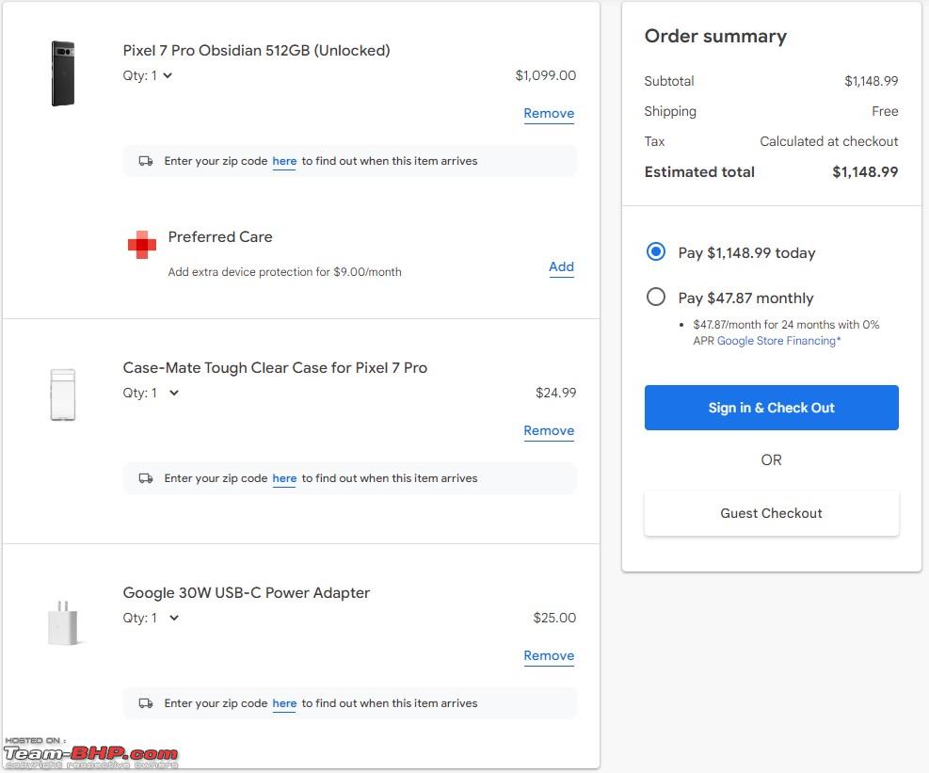Image resolution: width=929 pixels, height=773 pixels.
Task: Click the Case-Mate clear case image
Action: point(63,395)
